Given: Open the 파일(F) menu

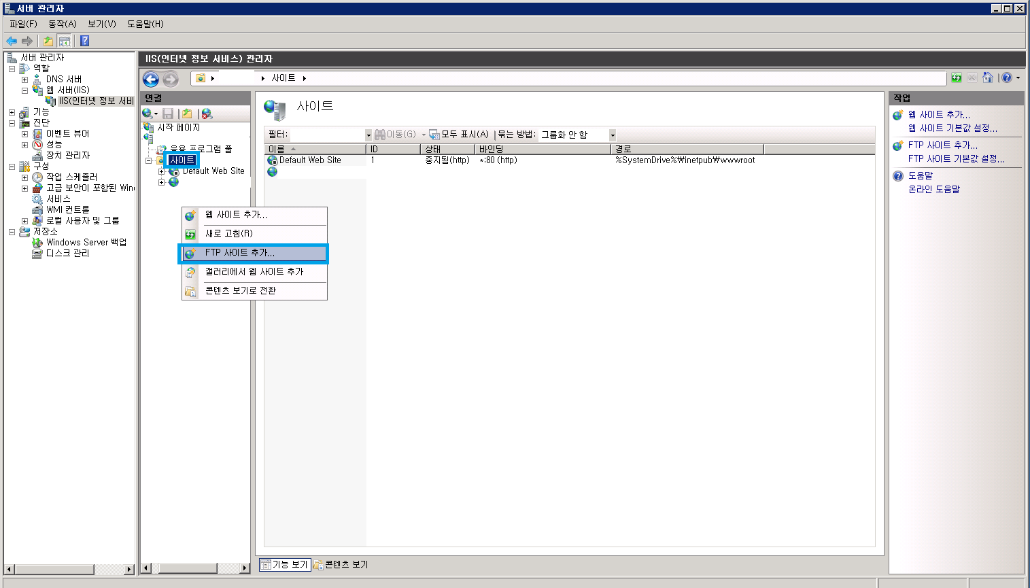Looking at the screenshot, I should point(23,24).
